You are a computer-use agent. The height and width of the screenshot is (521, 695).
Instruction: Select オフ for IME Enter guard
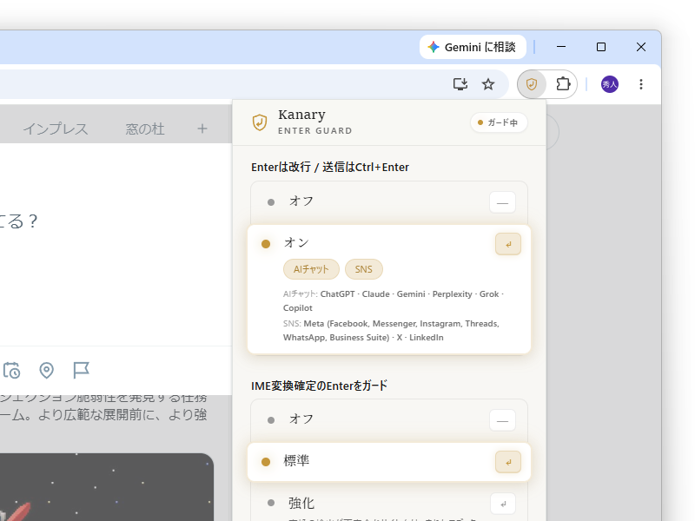(389, 420)
